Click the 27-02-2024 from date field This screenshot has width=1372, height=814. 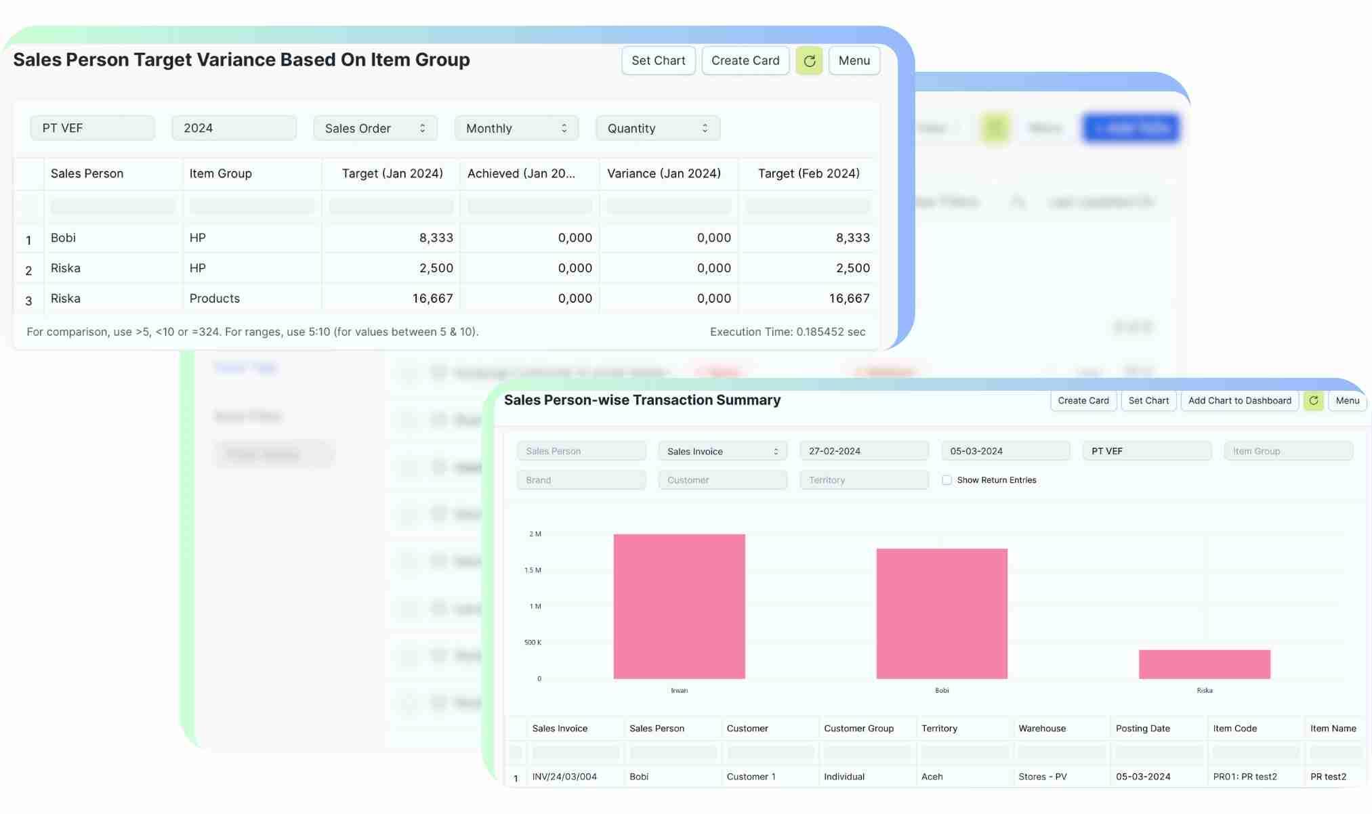864,452
